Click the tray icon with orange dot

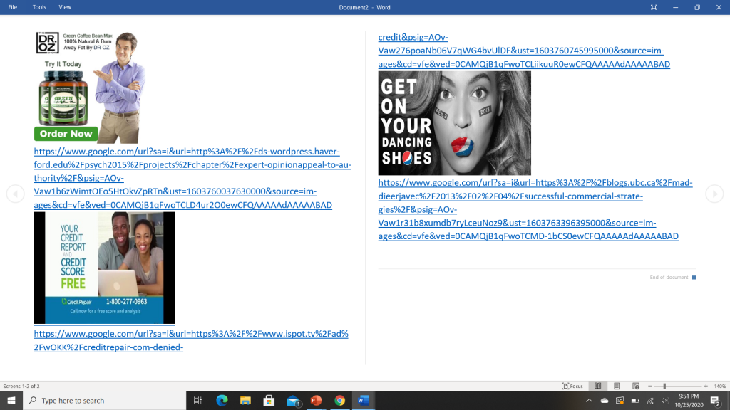click(x=620, y=401)
